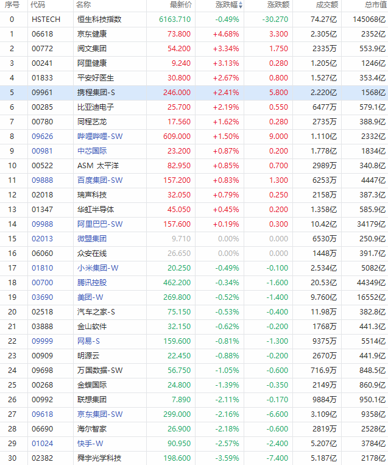
Task: Click the 名称 column header
Action: 83,5
